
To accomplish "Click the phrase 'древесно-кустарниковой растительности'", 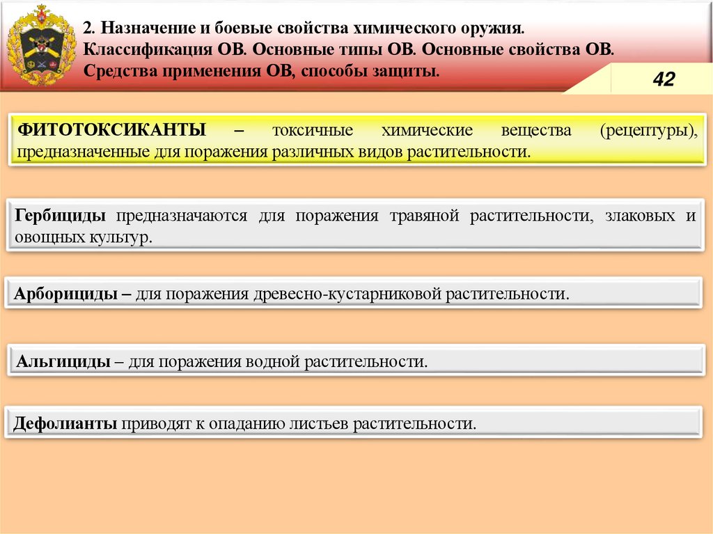I will (x=411, y=295).
